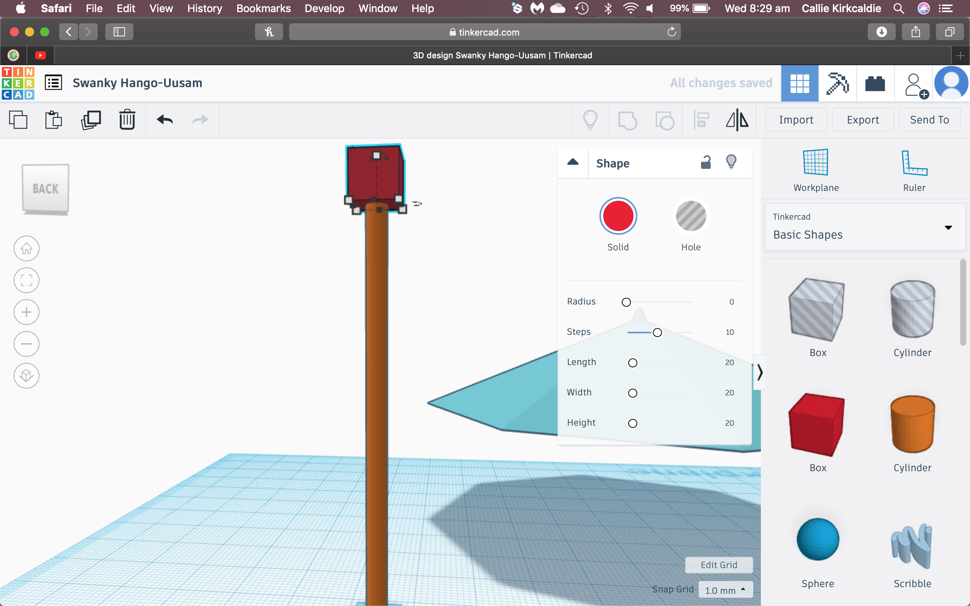Open the design list icon
970x606 pixels.
coord(53,83)
